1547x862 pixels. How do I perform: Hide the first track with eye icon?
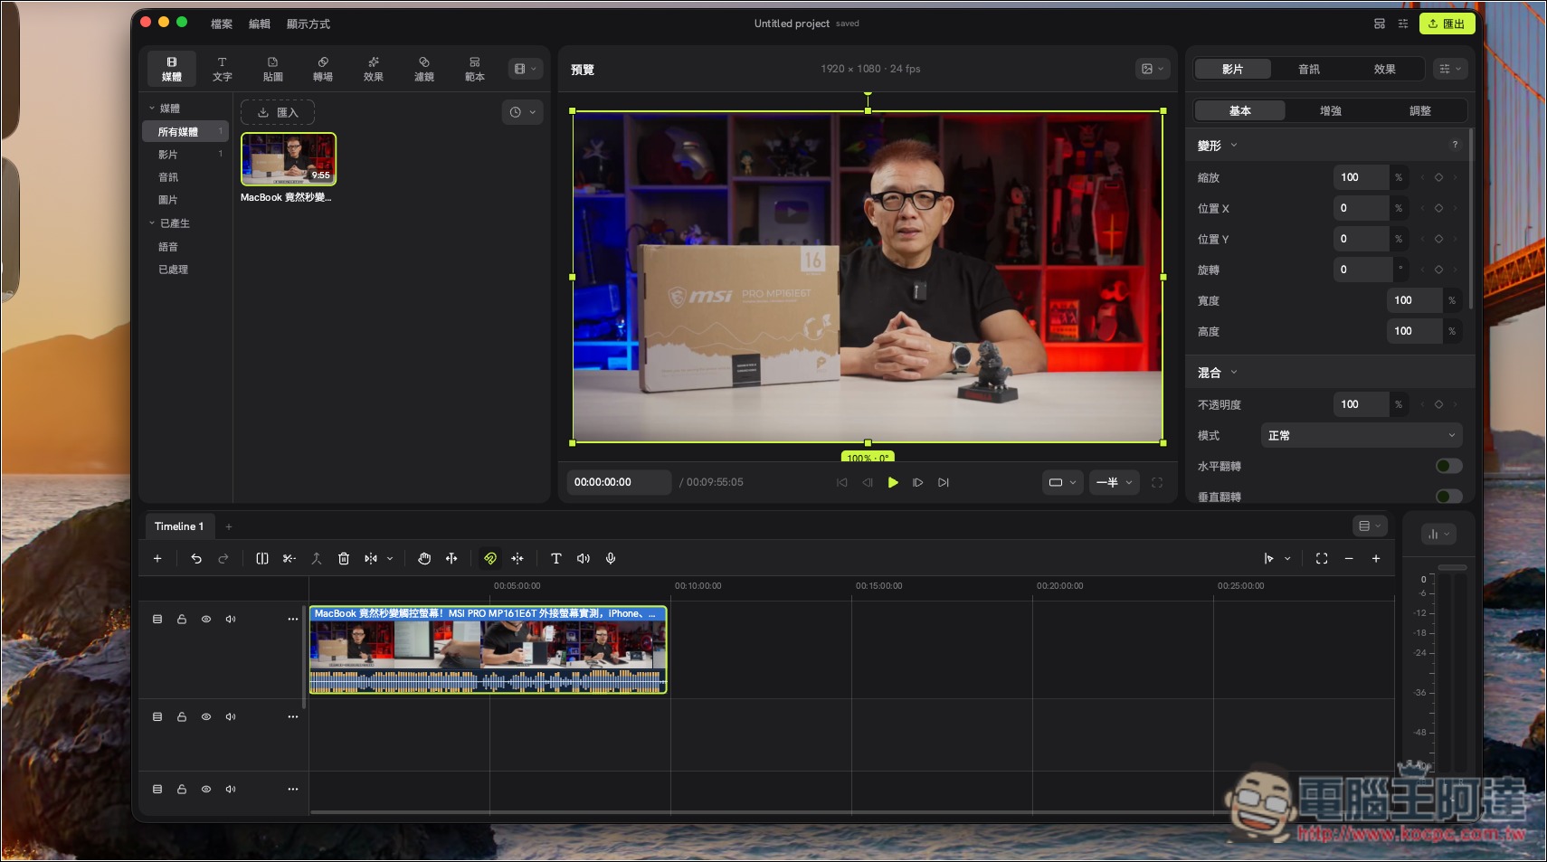click(206, 620)
